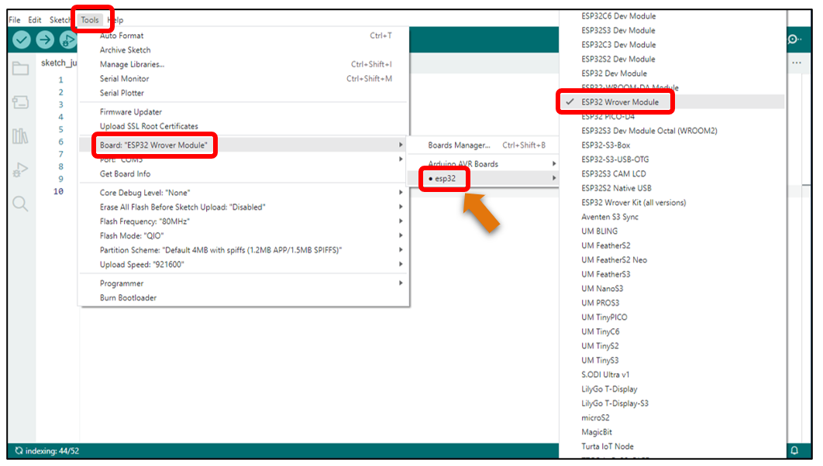Click the indexing spinner status icon
This screenshot has height=466, width=823.
click(19, 451)
